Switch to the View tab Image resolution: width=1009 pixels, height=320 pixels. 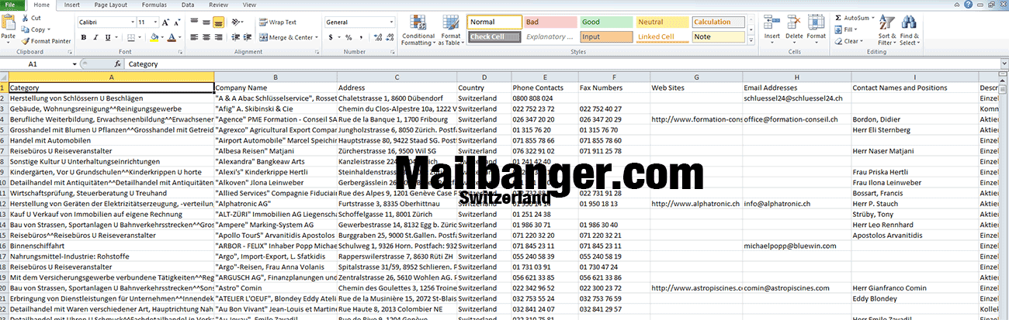[x=249, y=5]
